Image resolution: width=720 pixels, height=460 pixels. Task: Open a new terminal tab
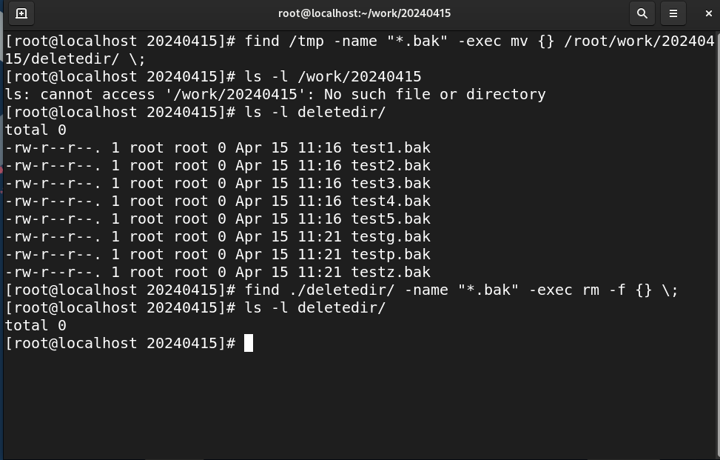tap(21, 14)
